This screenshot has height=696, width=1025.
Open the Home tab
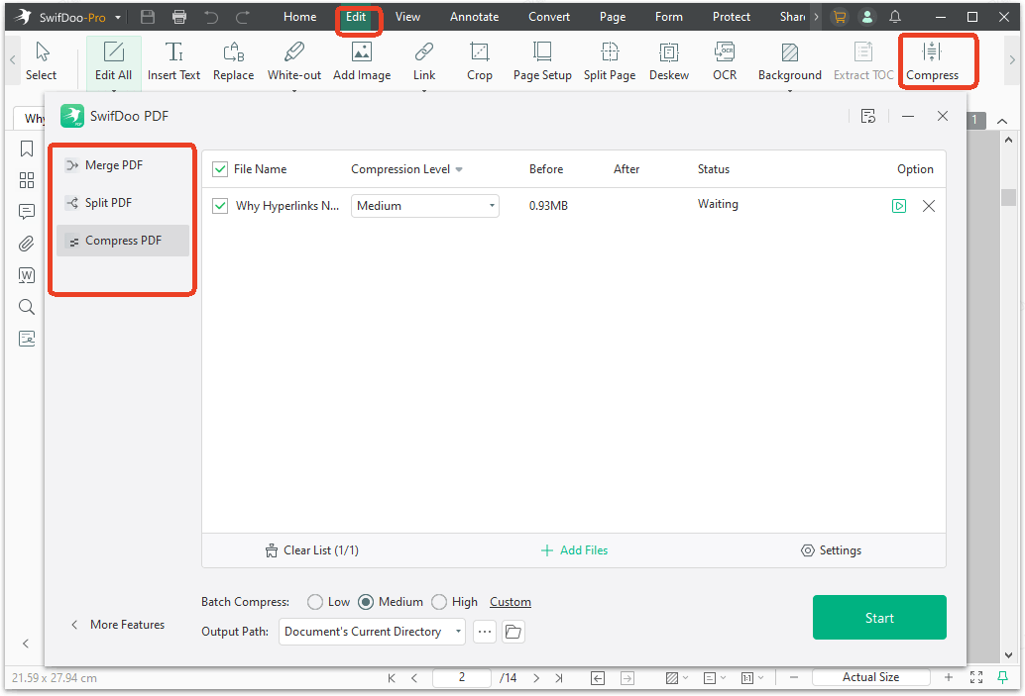click(300, 17)
